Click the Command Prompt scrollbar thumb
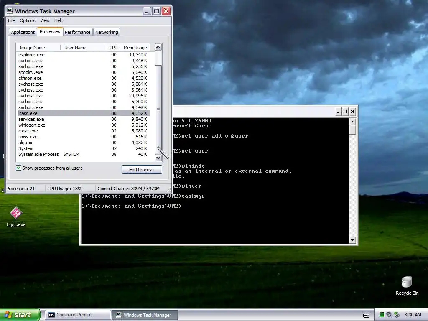Image resolution: width=428 pixels, height=321 pixels. (352, 130)
